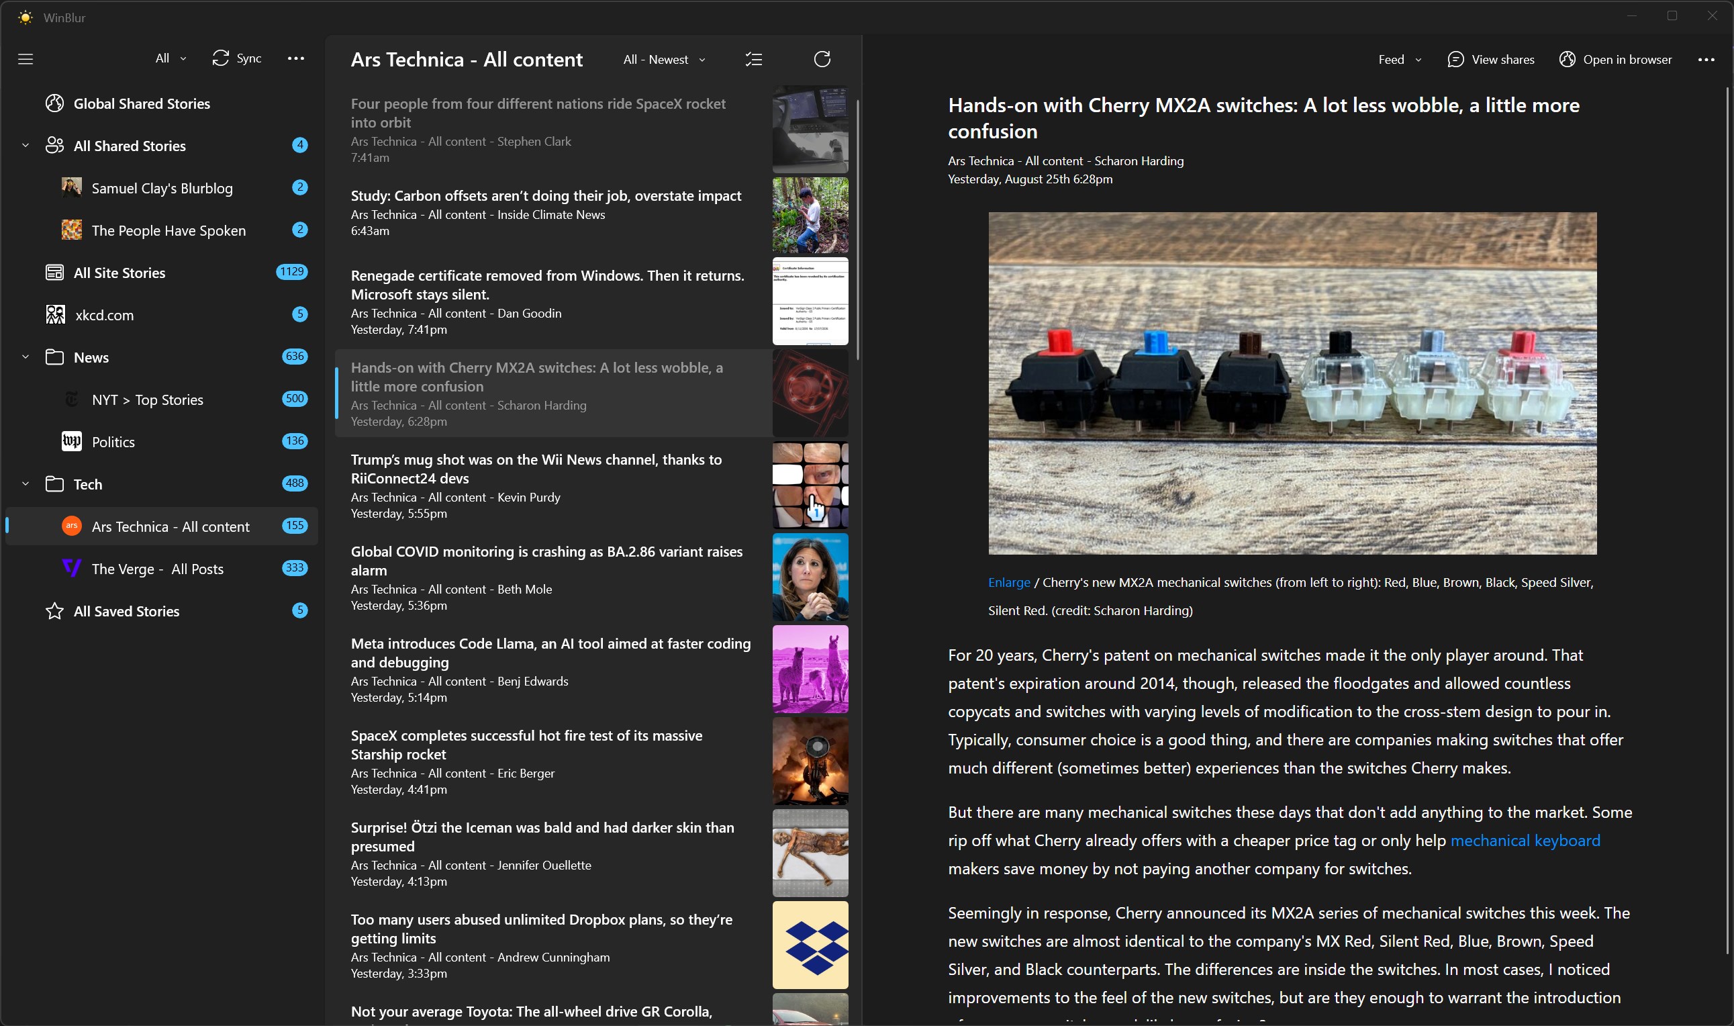Viewport: 1734px width, 1026px height.
Task: Open the Feed view mode dropdown
Action: pyautogui.click(x=1399, y=60)
